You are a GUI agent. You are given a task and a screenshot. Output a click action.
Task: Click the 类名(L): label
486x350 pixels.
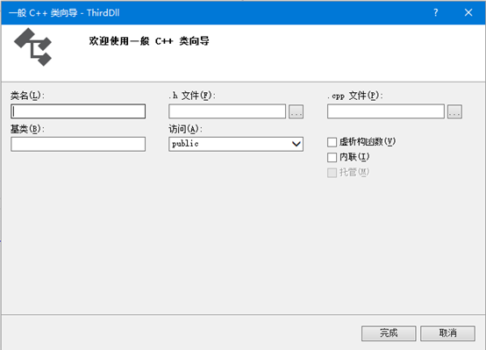tap(27, 96)
